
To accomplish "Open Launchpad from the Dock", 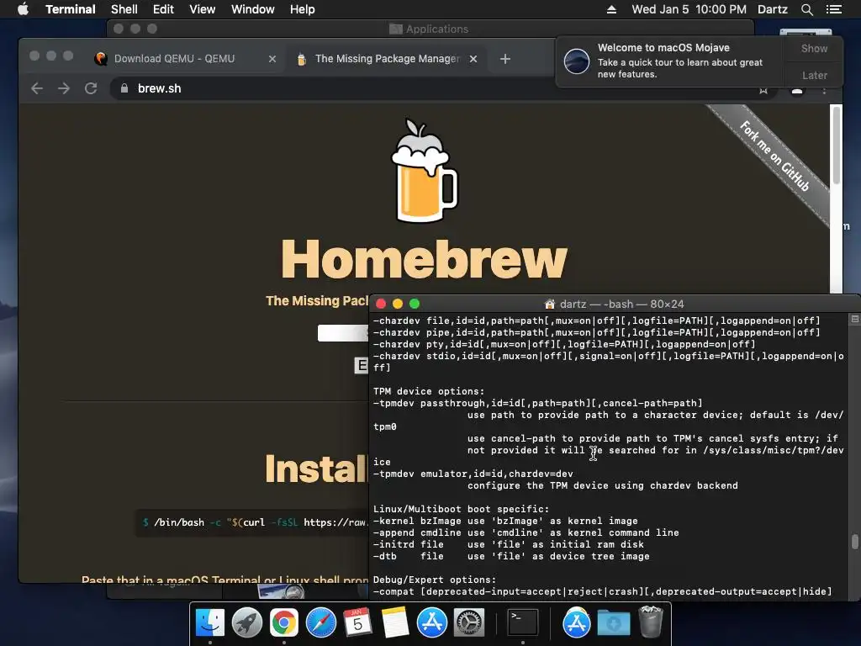I will 246,623.
